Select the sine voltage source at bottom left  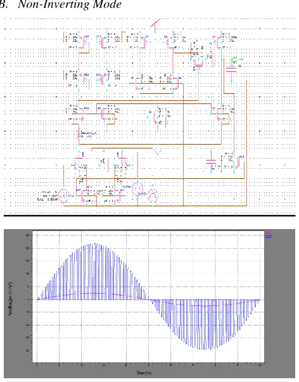tap(64, 195)
